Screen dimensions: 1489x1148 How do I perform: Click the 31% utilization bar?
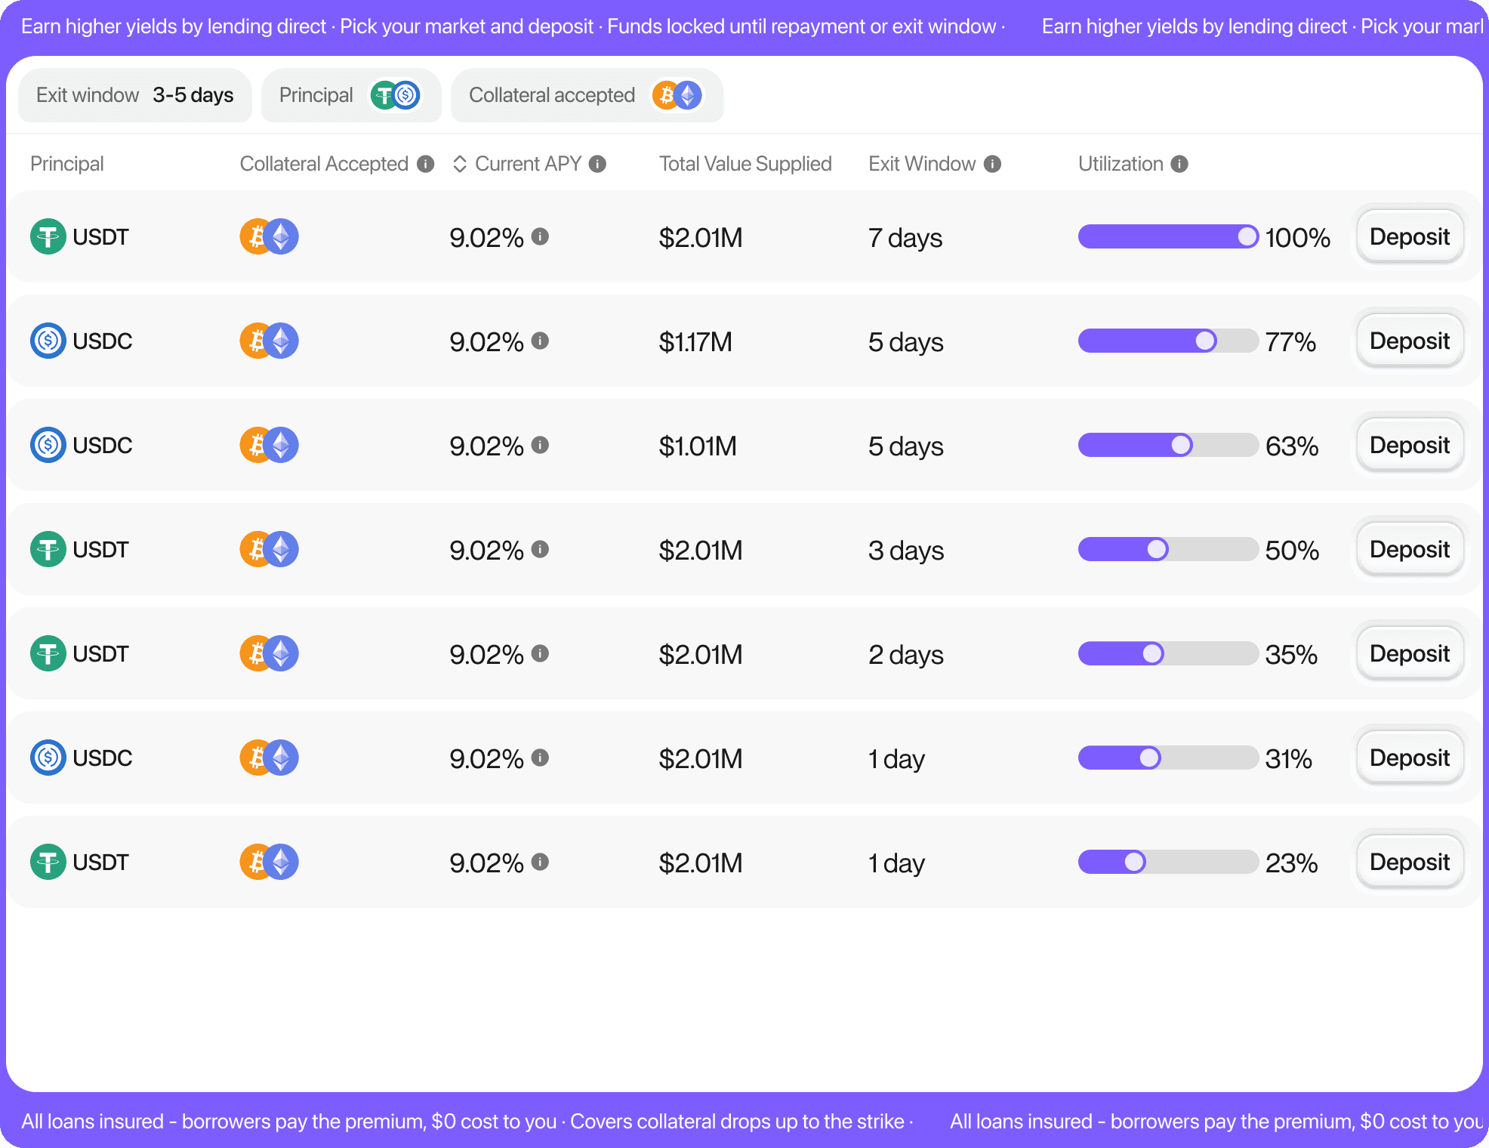1168,758
